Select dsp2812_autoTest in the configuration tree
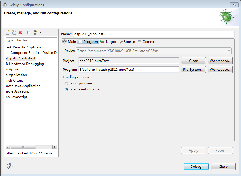 (20, 58)
